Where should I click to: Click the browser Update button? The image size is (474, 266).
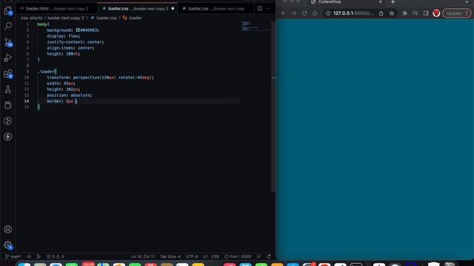tap(457, 13)
